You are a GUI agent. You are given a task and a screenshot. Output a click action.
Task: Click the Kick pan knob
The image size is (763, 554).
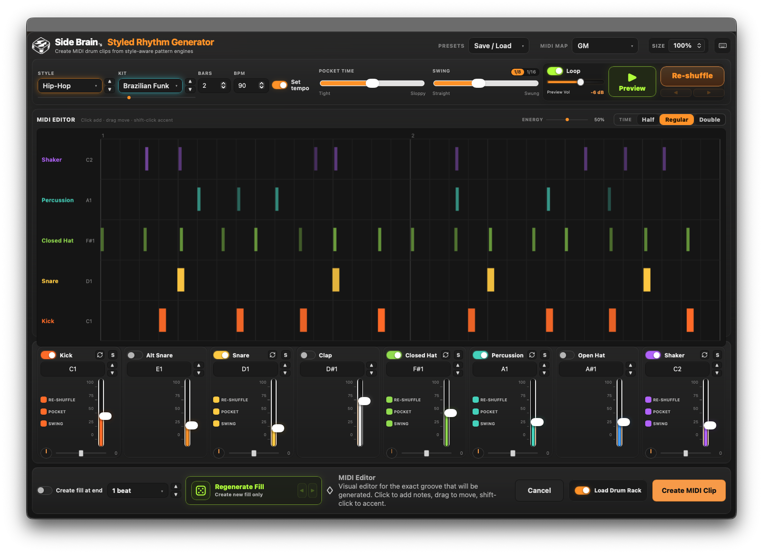click(x=46, y=453)
